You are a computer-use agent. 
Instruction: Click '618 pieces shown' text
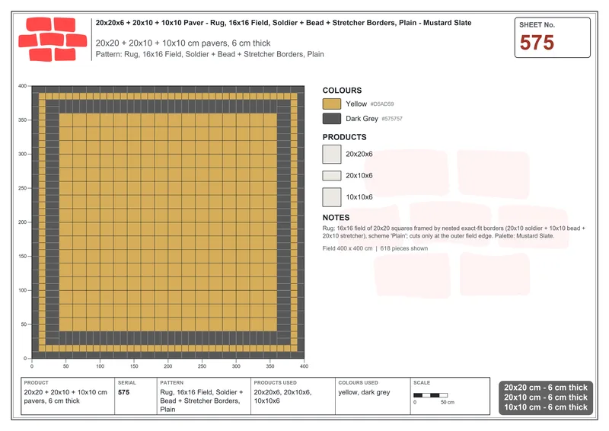404,248
